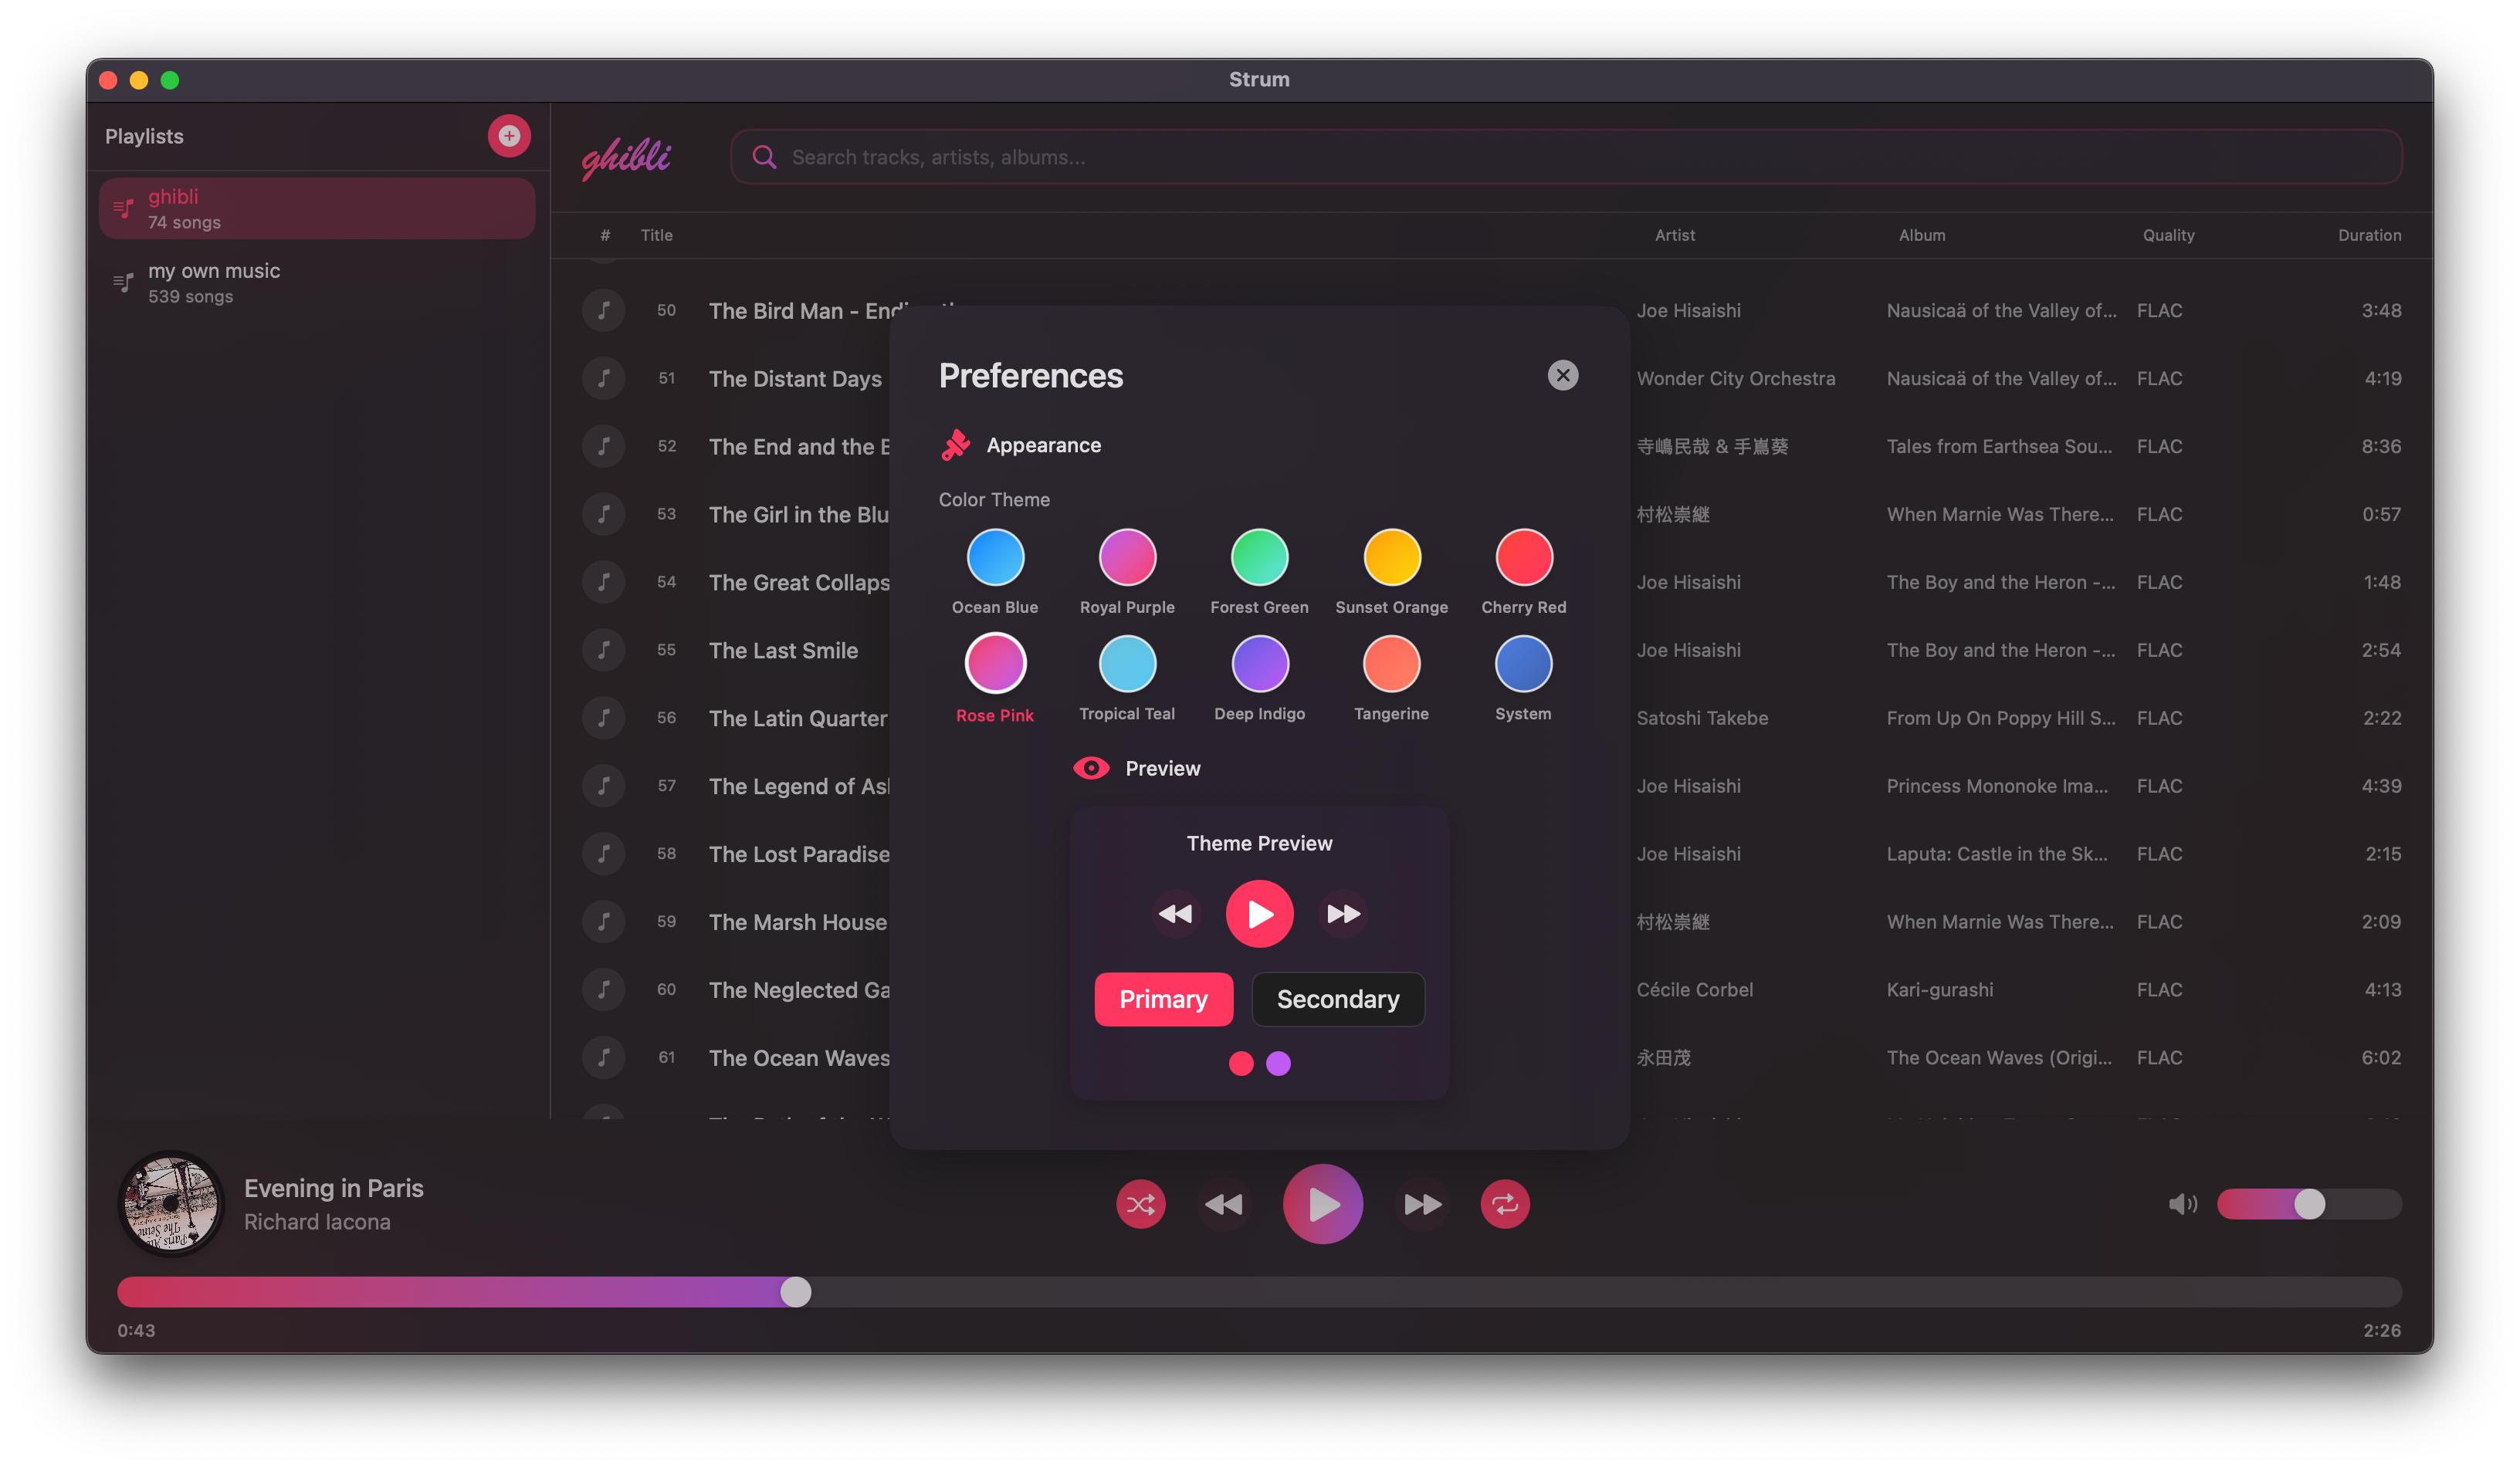Click album Kari-gurashi

1939,989
